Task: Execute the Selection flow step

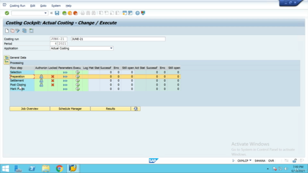Action: click(x=77, y=72)
